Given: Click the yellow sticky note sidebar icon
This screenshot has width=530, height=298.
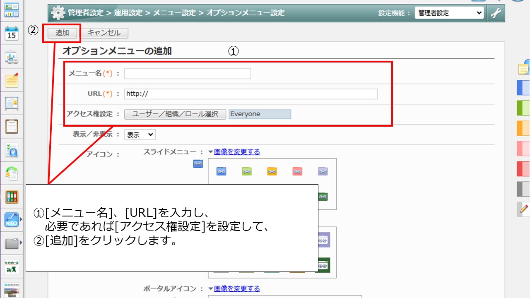Looking at the screenshot, I should (x=12, y=80).
